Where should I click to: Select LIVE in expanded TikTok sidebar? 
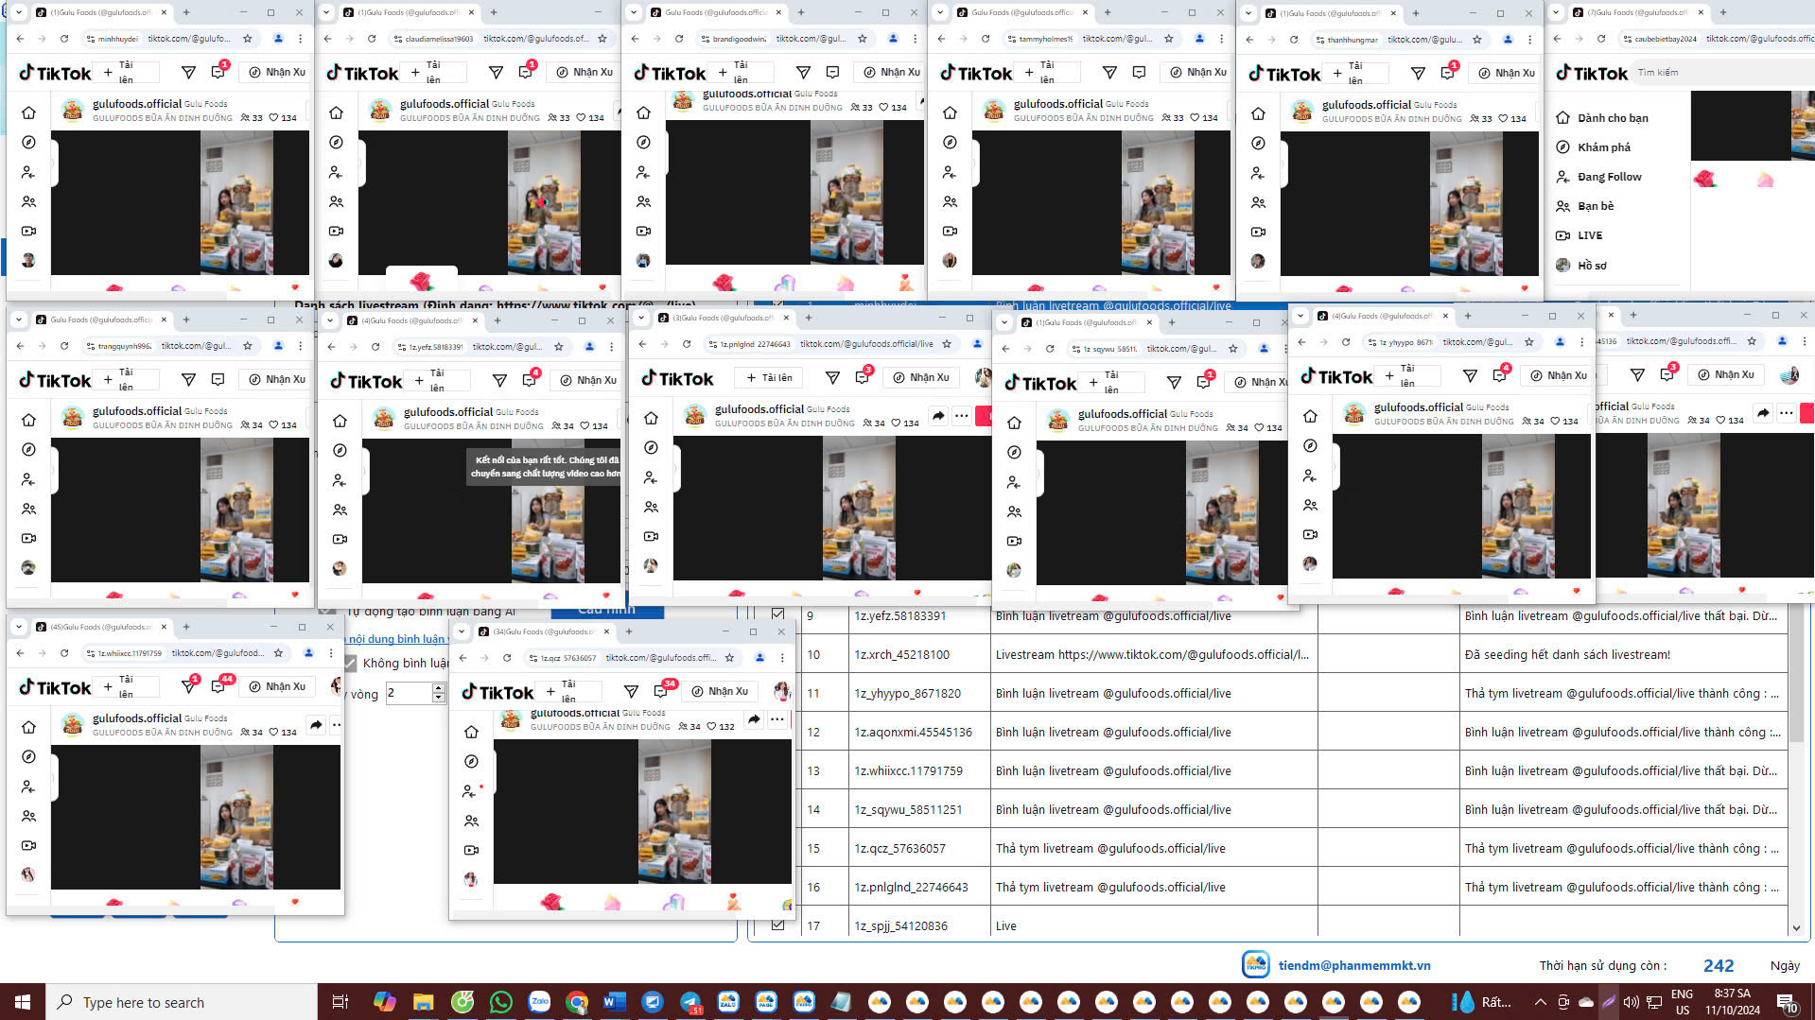tap(1589, 235)
